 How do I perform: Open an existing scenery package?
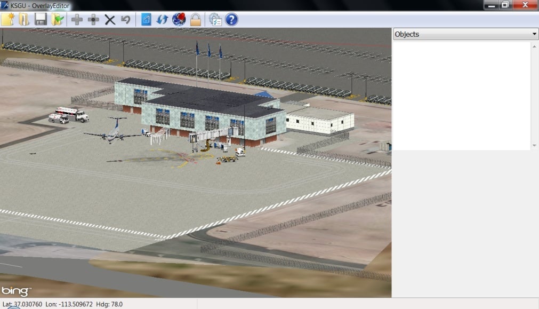coord(23,20)
